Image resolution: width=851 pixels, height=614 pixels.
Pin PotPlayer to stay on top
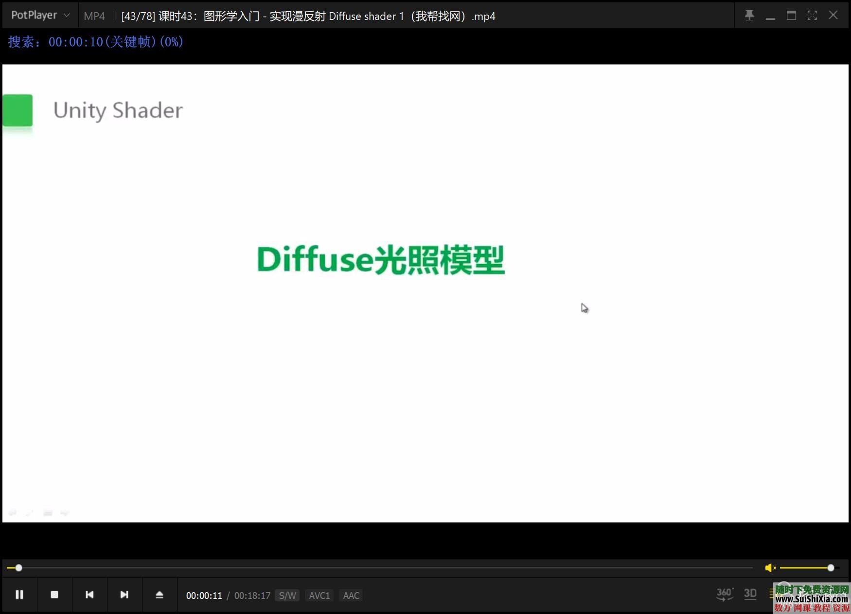(749, 15)
